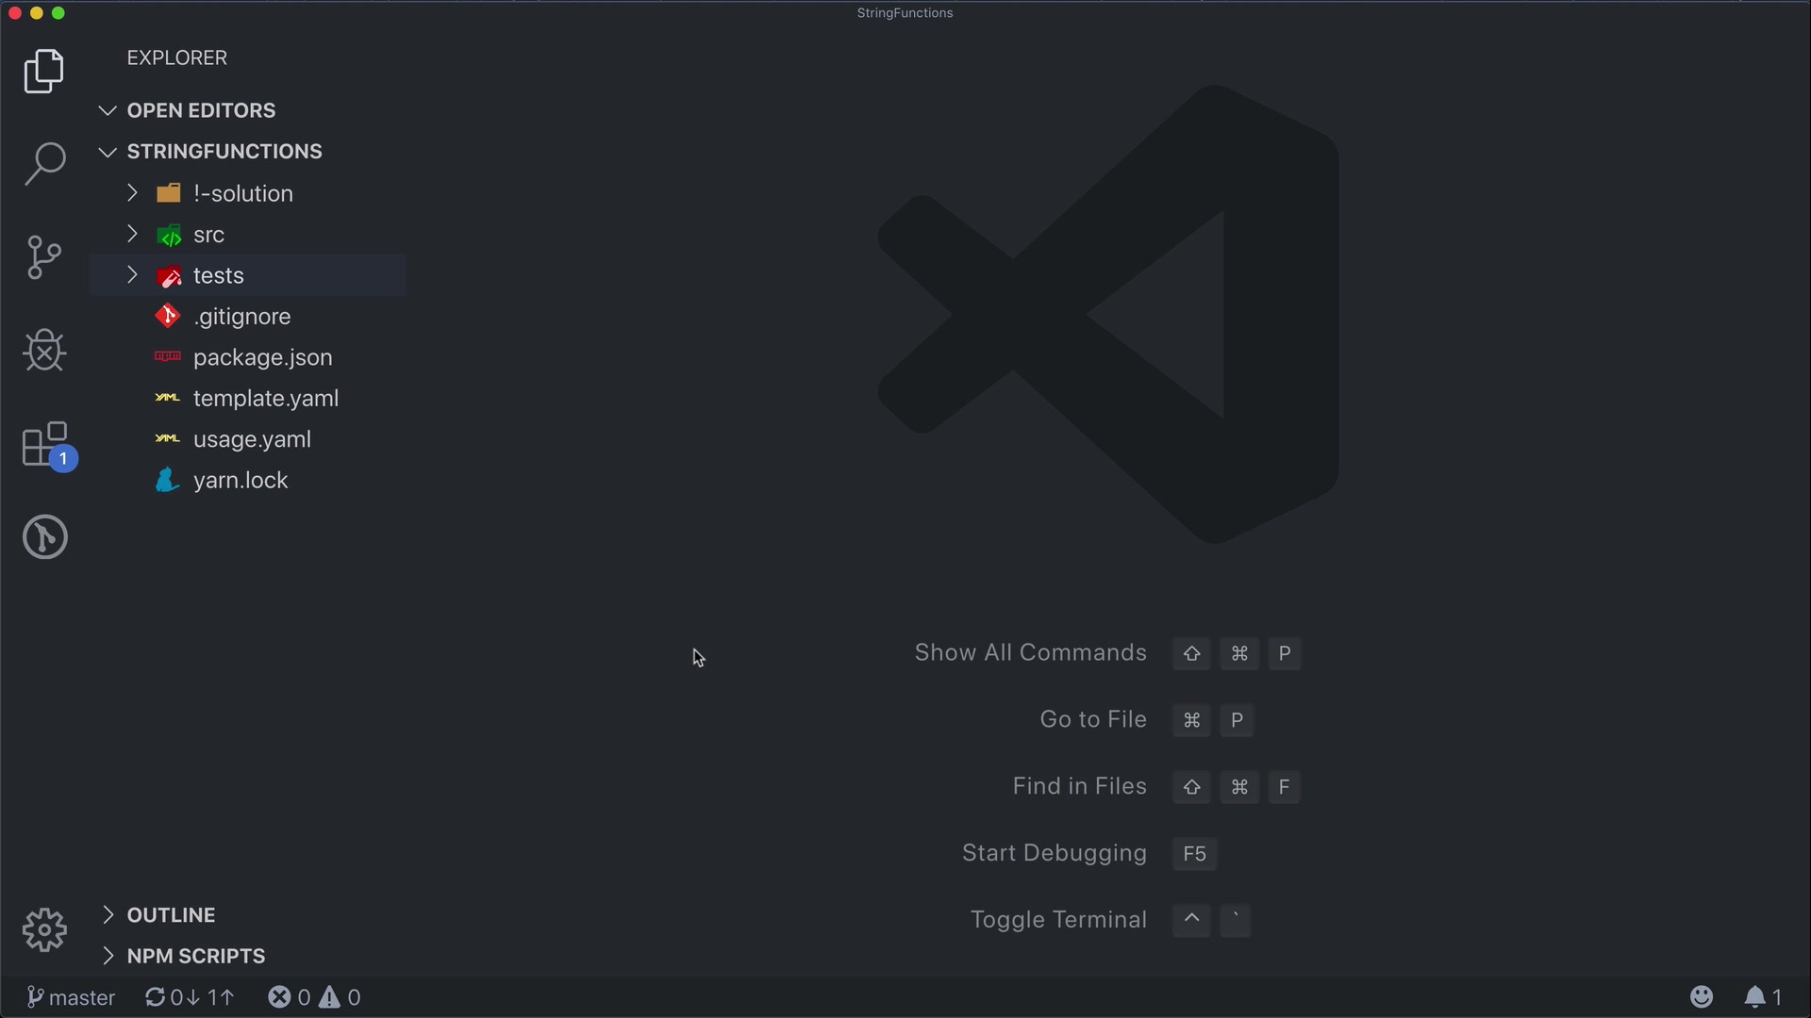Open the GitLens icon in activity bar
Viewport: 1811px width, 1018px height.
44,537
